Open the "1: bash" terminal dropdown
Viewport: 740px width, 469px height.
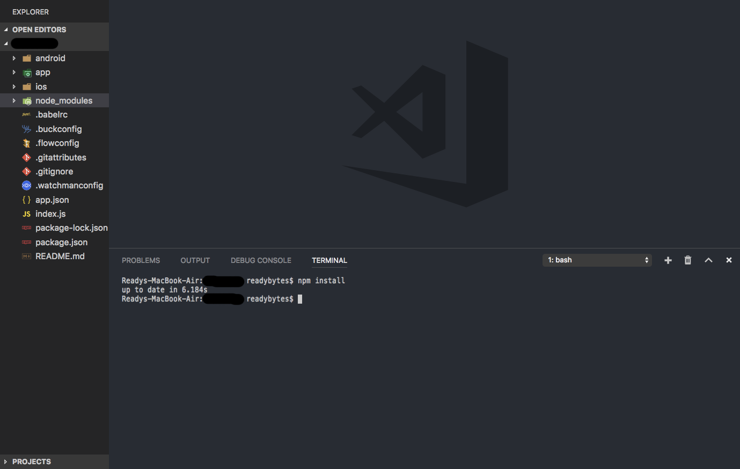pos(597,260)
